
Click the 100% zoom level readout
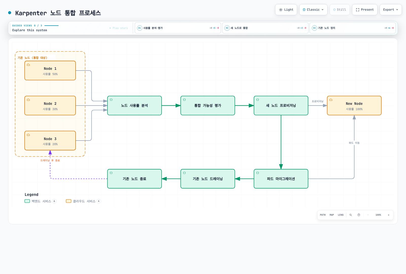click(378, 215)
